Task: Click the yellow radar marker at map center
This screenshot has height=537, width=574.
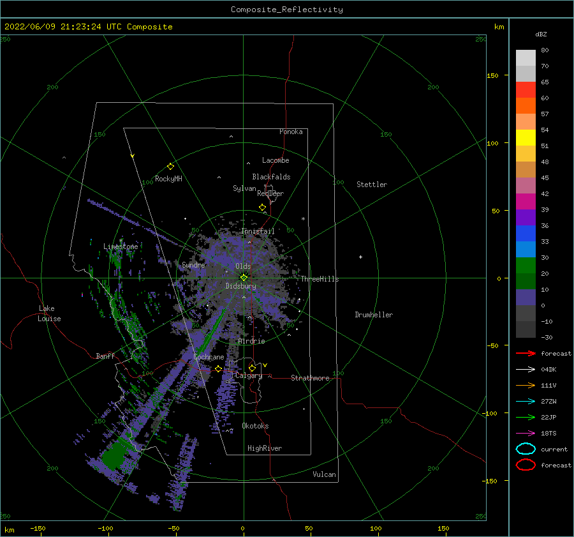Action: (x=244, y=278)
